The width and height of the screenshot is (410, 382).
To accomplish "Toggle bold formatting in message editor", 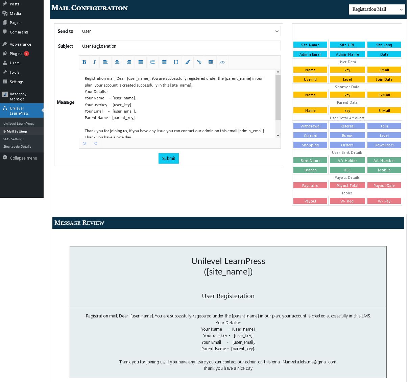I will 85,62.
